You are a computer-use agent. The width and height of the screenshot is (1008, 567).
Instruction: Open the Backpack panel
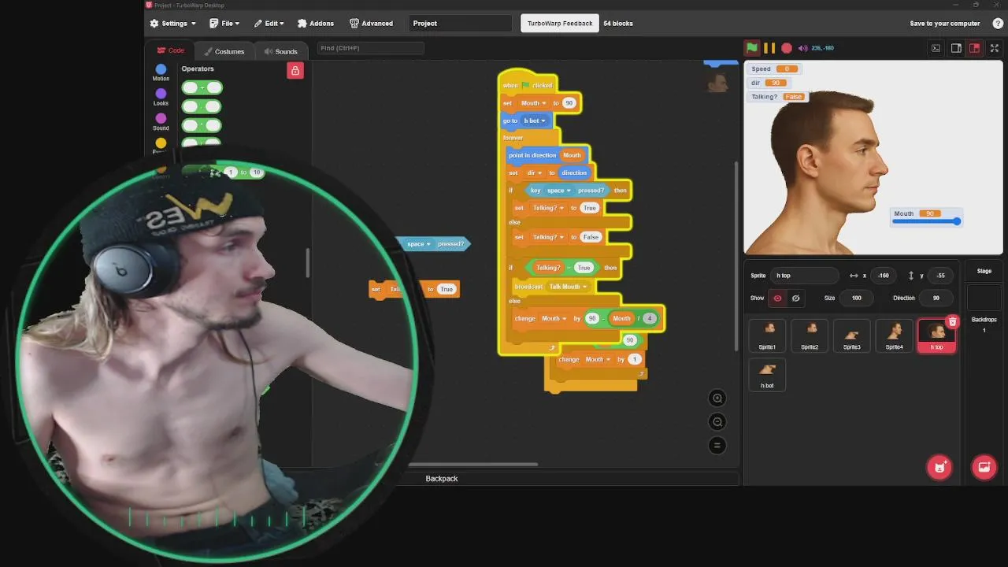click(442, 478)
